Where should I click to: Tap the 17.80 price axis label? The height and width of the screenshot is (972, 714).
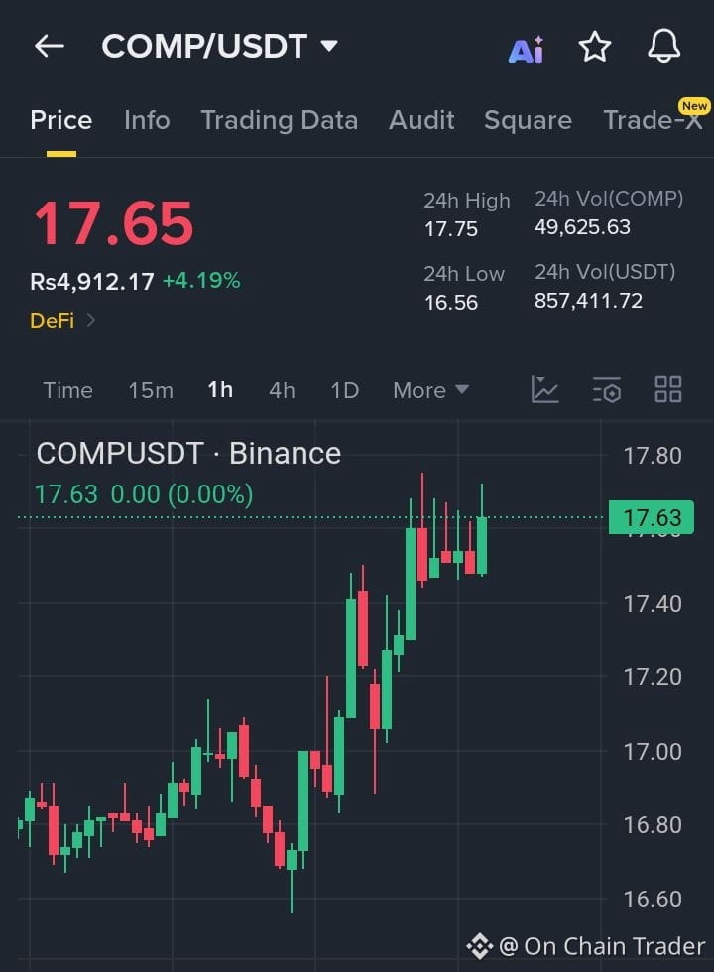pos(653,456)
